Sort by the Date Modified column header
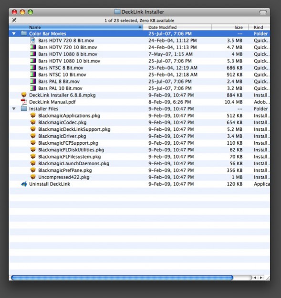 pos(177,27)
